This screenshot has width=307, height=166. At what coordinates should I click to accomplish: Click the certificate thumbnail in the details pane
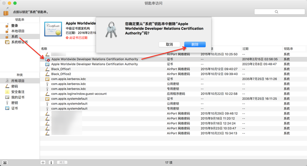click(x=53, y=29)
